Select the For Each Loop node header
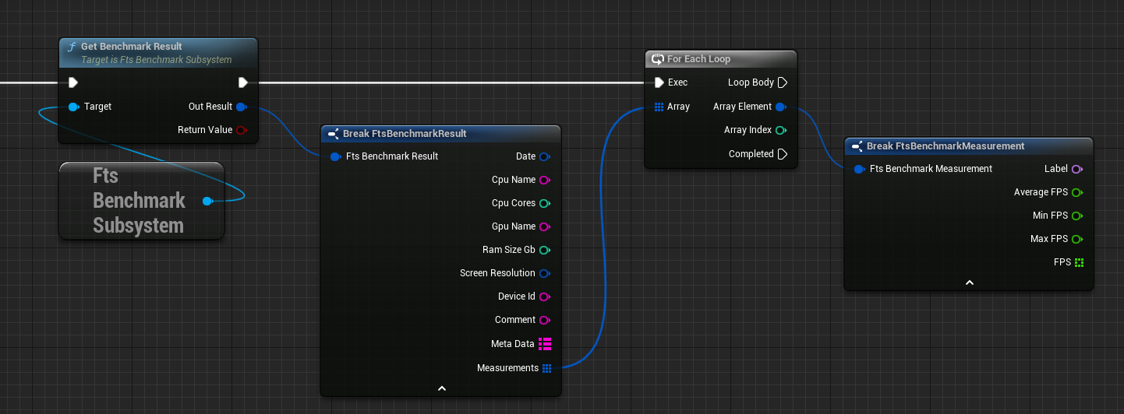Screen dimensions: 1124x414 pos(698,59)
